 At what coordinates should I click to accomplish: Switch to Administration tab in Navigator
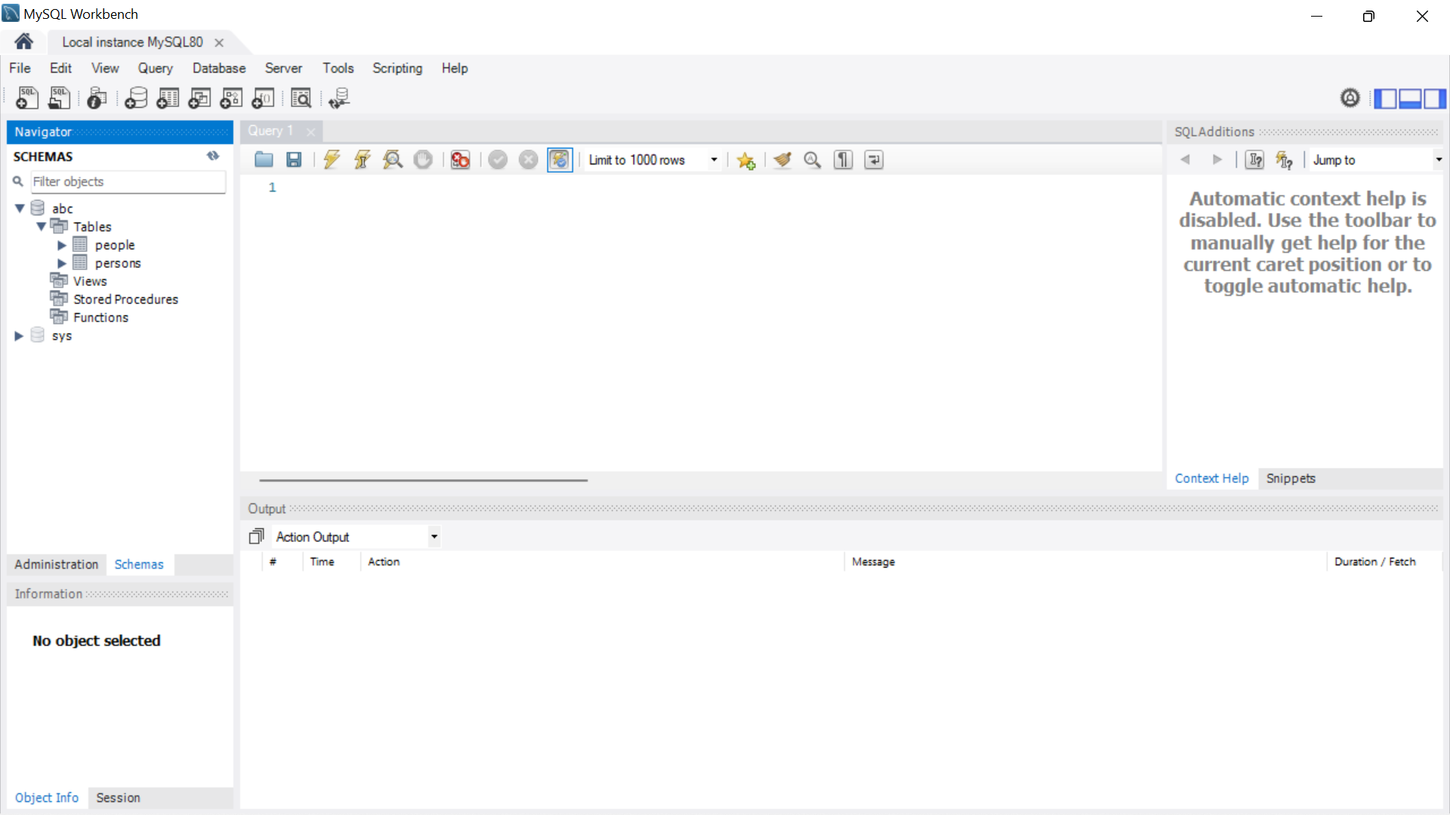coord(56,564)
